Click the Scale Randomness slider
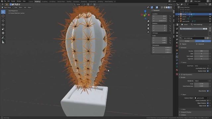Viewport: 212px width, 119px height. (x=201, y=86)
